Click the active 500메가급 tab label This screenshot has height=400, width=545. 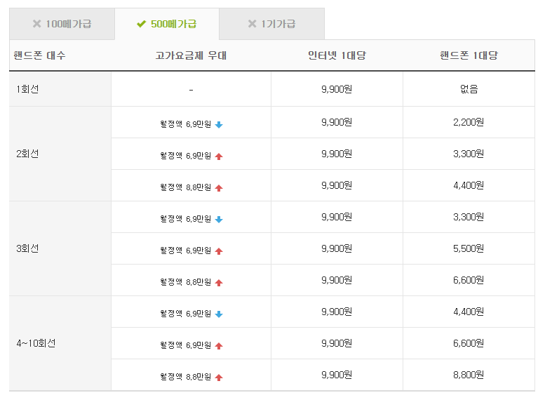pyautogui.click(x=173, y=24)
